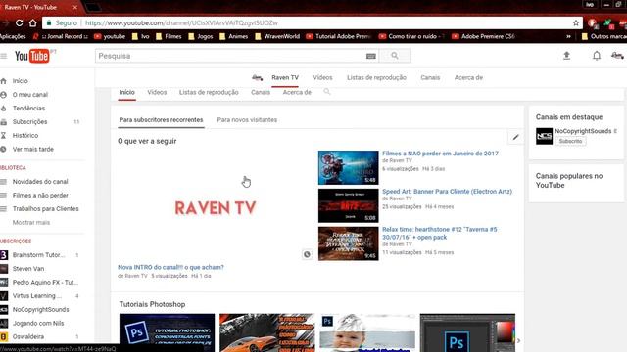This screenshot has width=627, height=352.
Task: Select Para novos visitantes tab
Action: tap(247, 119)
